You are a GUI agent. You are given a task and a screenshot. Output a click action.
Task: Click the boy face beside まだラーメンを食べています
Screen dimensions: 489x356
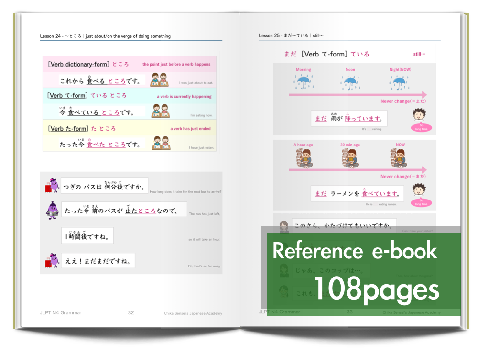(419, 189)
